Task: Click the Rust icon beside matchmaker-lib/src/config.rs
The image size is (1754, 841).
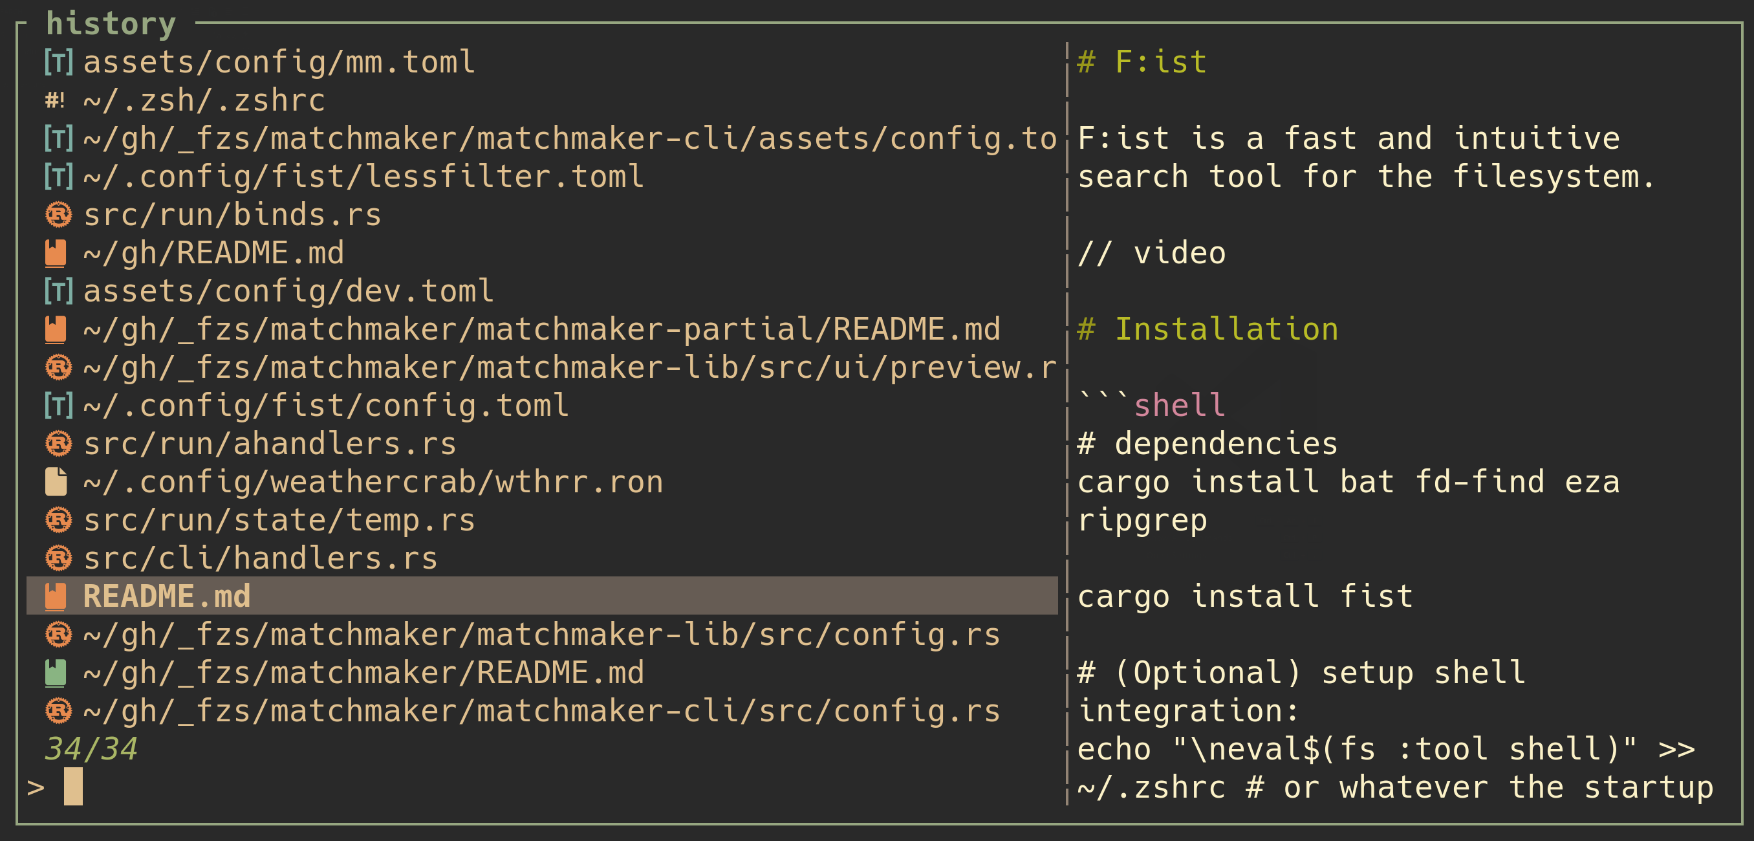Action: tap(59, 634)
